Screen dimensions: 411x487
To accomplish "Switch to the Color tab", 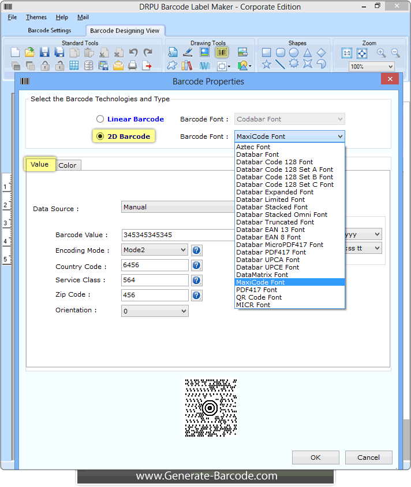I will (x=68, y=165).
